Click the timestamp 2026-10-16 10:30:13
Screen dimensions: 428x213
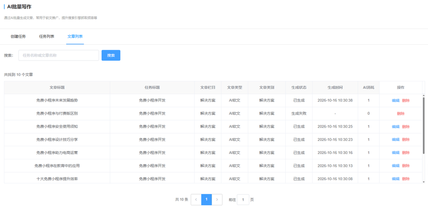[x=335, y=166]
